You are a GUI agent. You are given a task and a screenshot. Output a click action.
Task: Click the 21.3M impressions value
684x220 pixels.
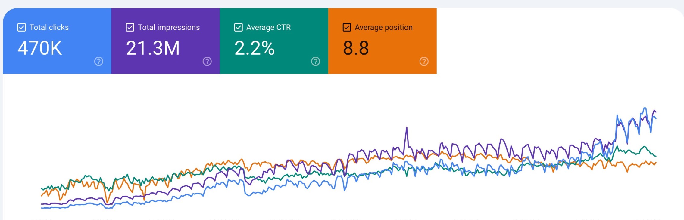153,48
